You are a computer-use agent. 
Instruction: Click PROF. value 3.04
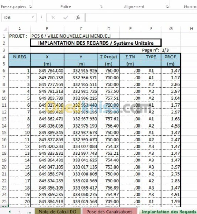(x=171, y=98)
